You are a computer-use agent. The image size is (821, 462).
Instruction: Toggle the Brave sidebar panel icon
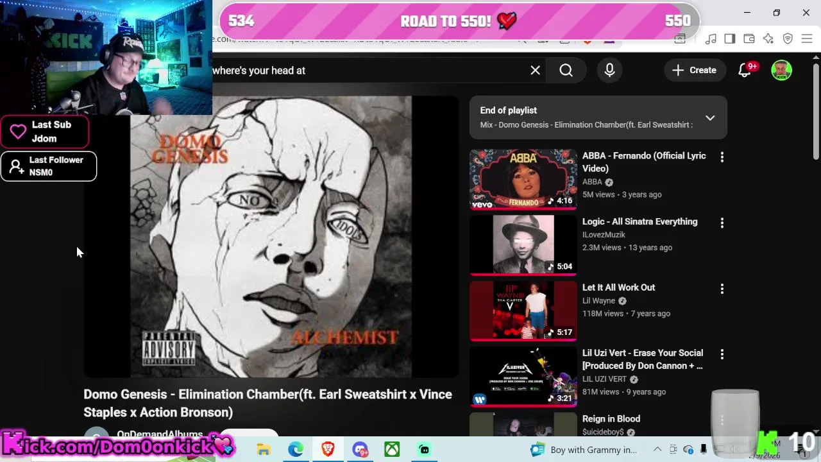point(729,39)
